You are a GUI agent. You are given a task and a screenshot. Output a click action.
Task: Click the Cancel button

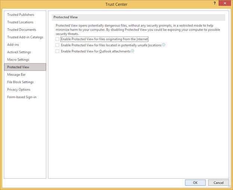click(218, 183)
